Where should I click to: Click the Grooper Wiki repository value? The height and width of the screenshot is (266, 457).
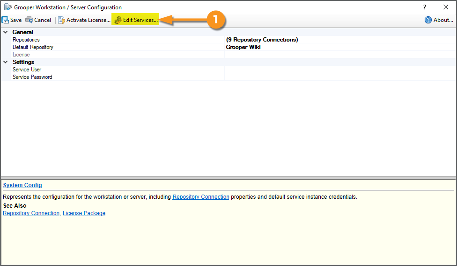[x=243, y=47]
